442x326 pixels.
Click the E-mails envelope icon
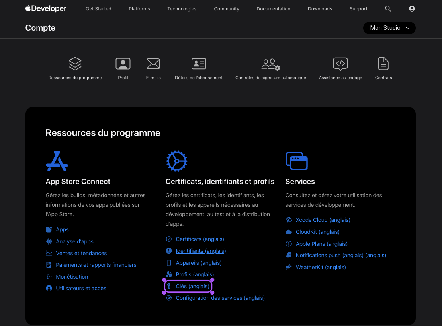[153, 64]
